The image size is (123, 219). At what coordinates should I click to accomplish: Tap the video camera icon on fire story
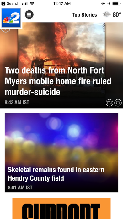tap(109, 103)
